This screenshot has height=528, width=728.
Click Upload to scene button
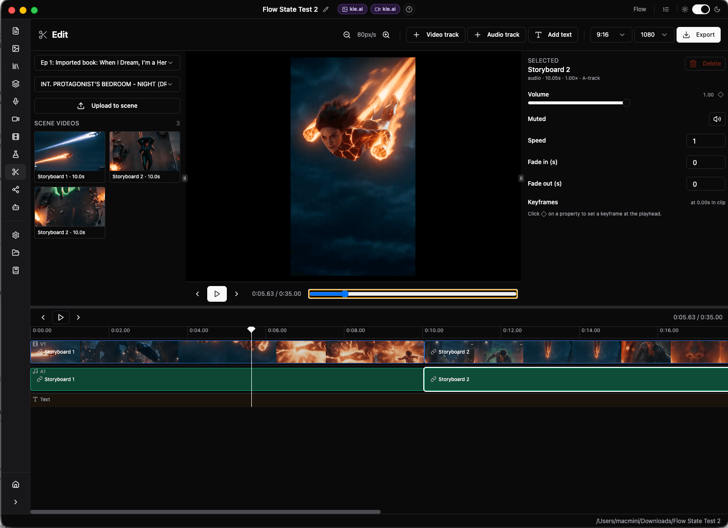(x=107, y=106)
